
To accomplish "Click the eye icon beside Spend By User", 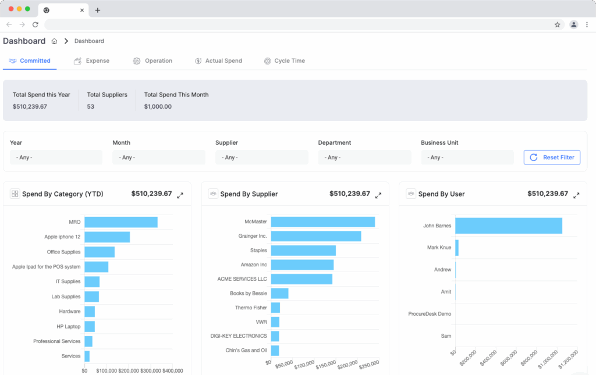I will point(411,193).
